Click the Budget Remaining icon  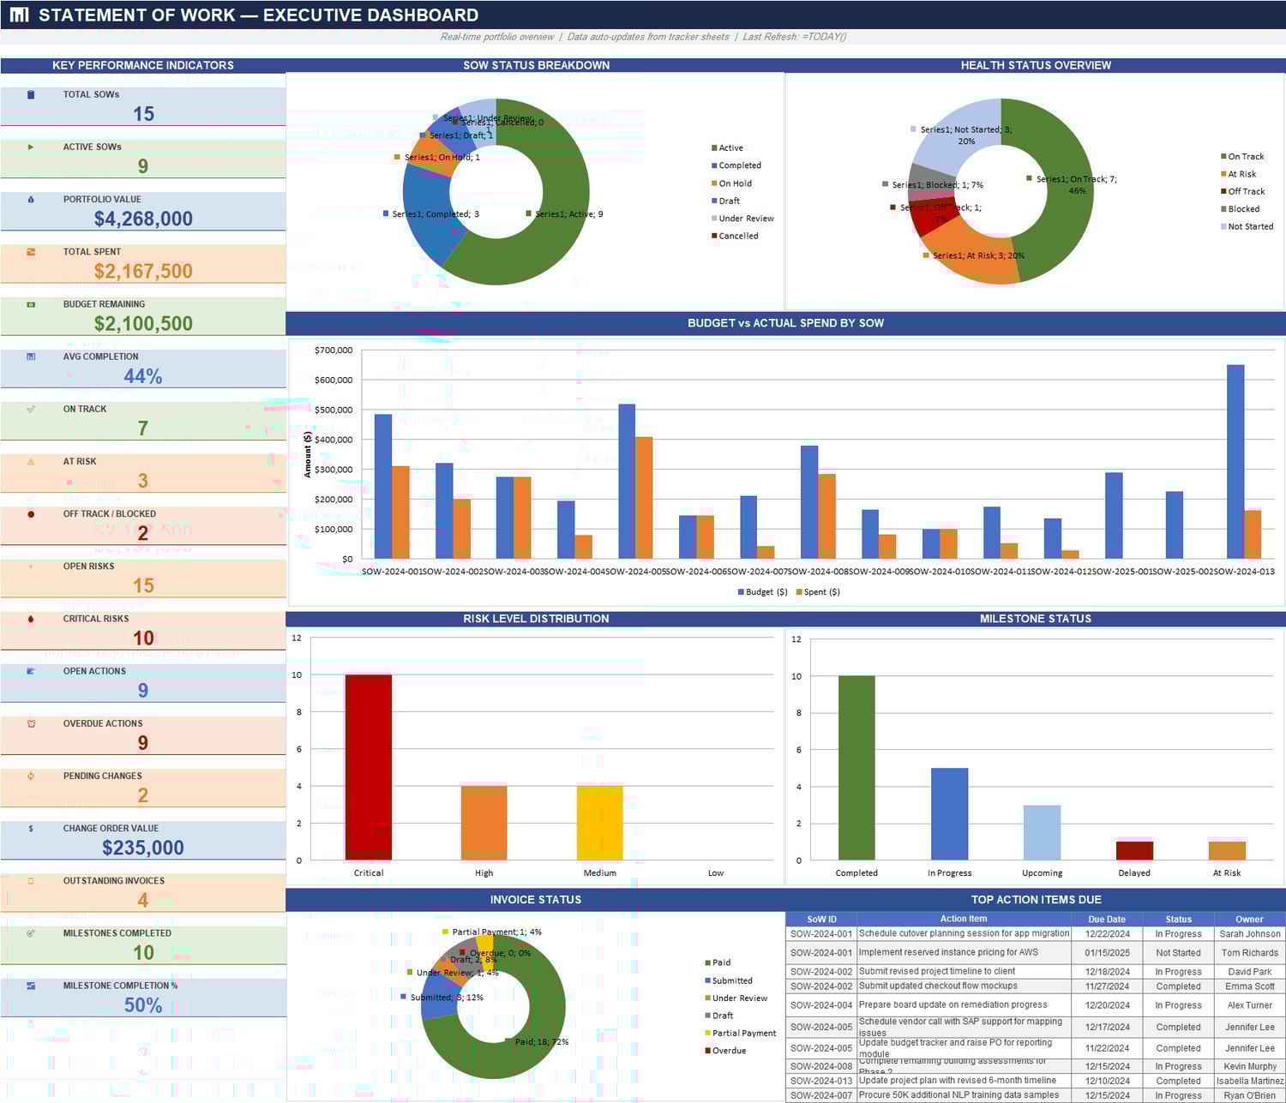(x=31, y=303)
